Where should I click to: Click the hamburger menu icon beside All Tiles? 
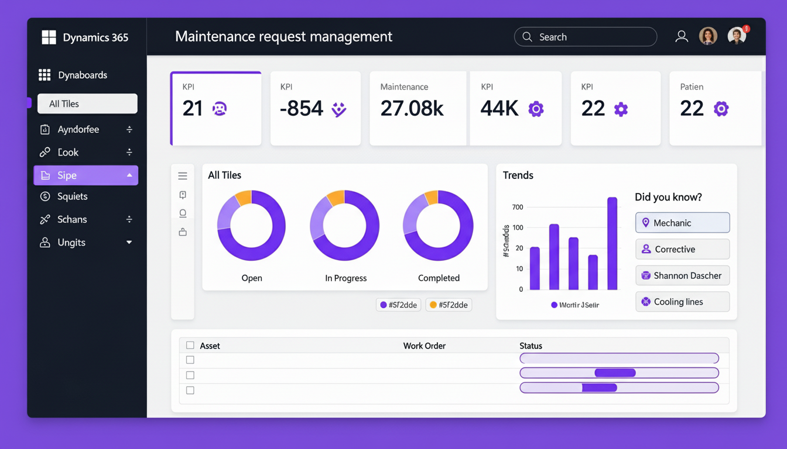(x=183, y=176)
